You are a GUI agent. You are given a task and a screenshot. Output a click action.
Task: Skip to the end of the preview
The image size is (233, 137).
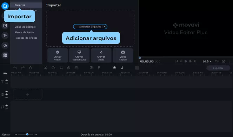click(x=195, y=61)
